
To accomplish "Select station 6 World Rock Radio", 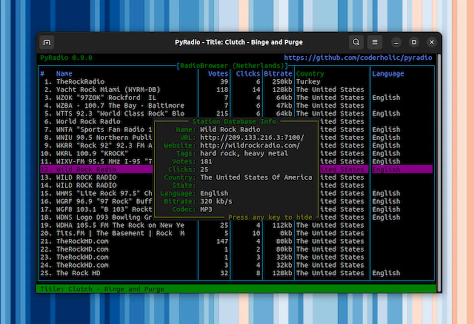I will [x=96, y=122].
